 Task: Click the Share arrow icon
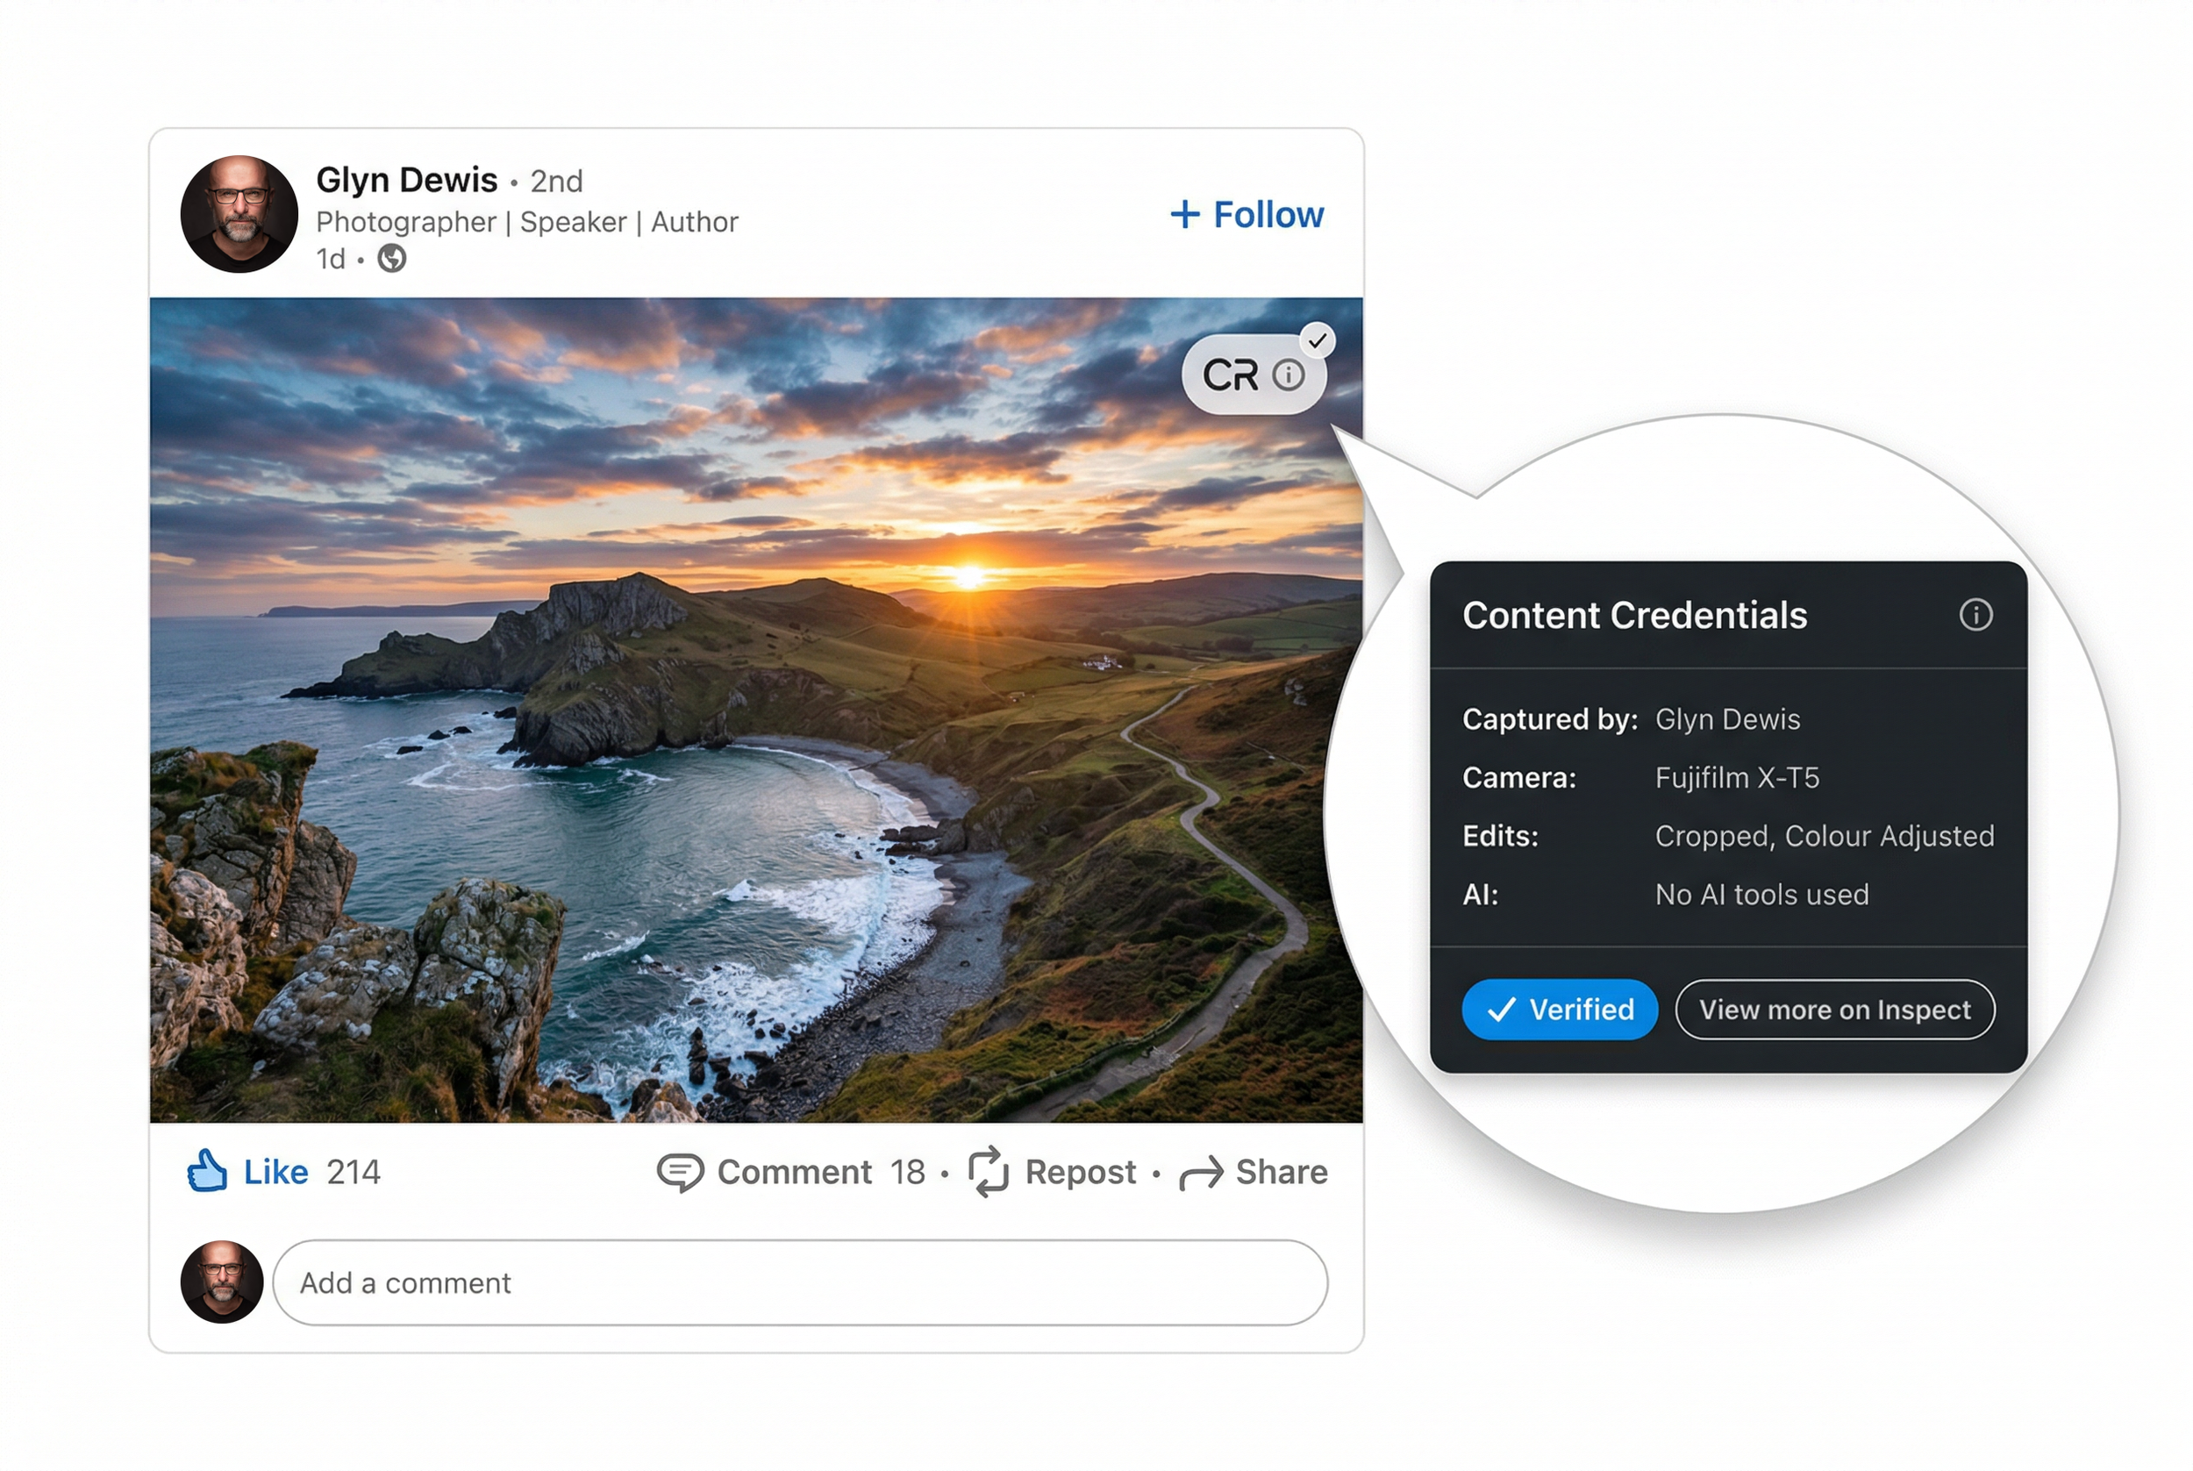pyautogui.click(x=1201, y=1172)
